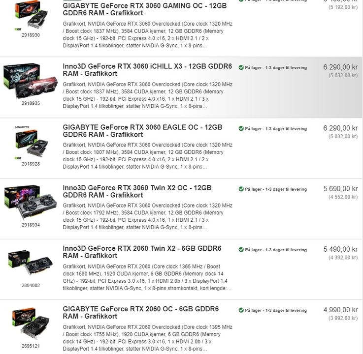Open Inno3D GeForce RTX 2060 Twin X2 title
The width and height of the screenshot is (363, 354).
click(142, 252)
